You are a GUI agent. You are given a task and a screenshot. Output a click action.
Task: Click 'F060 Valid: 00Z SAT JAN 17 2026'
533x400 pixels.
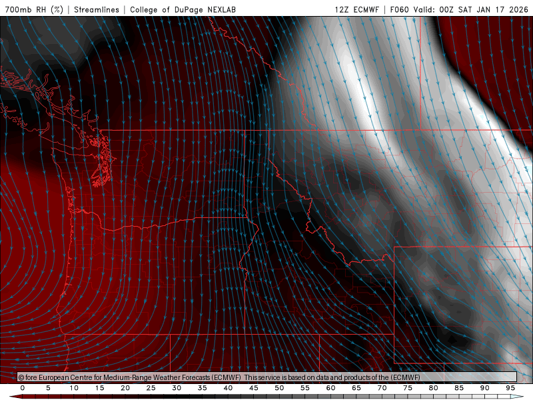[459, 9]
